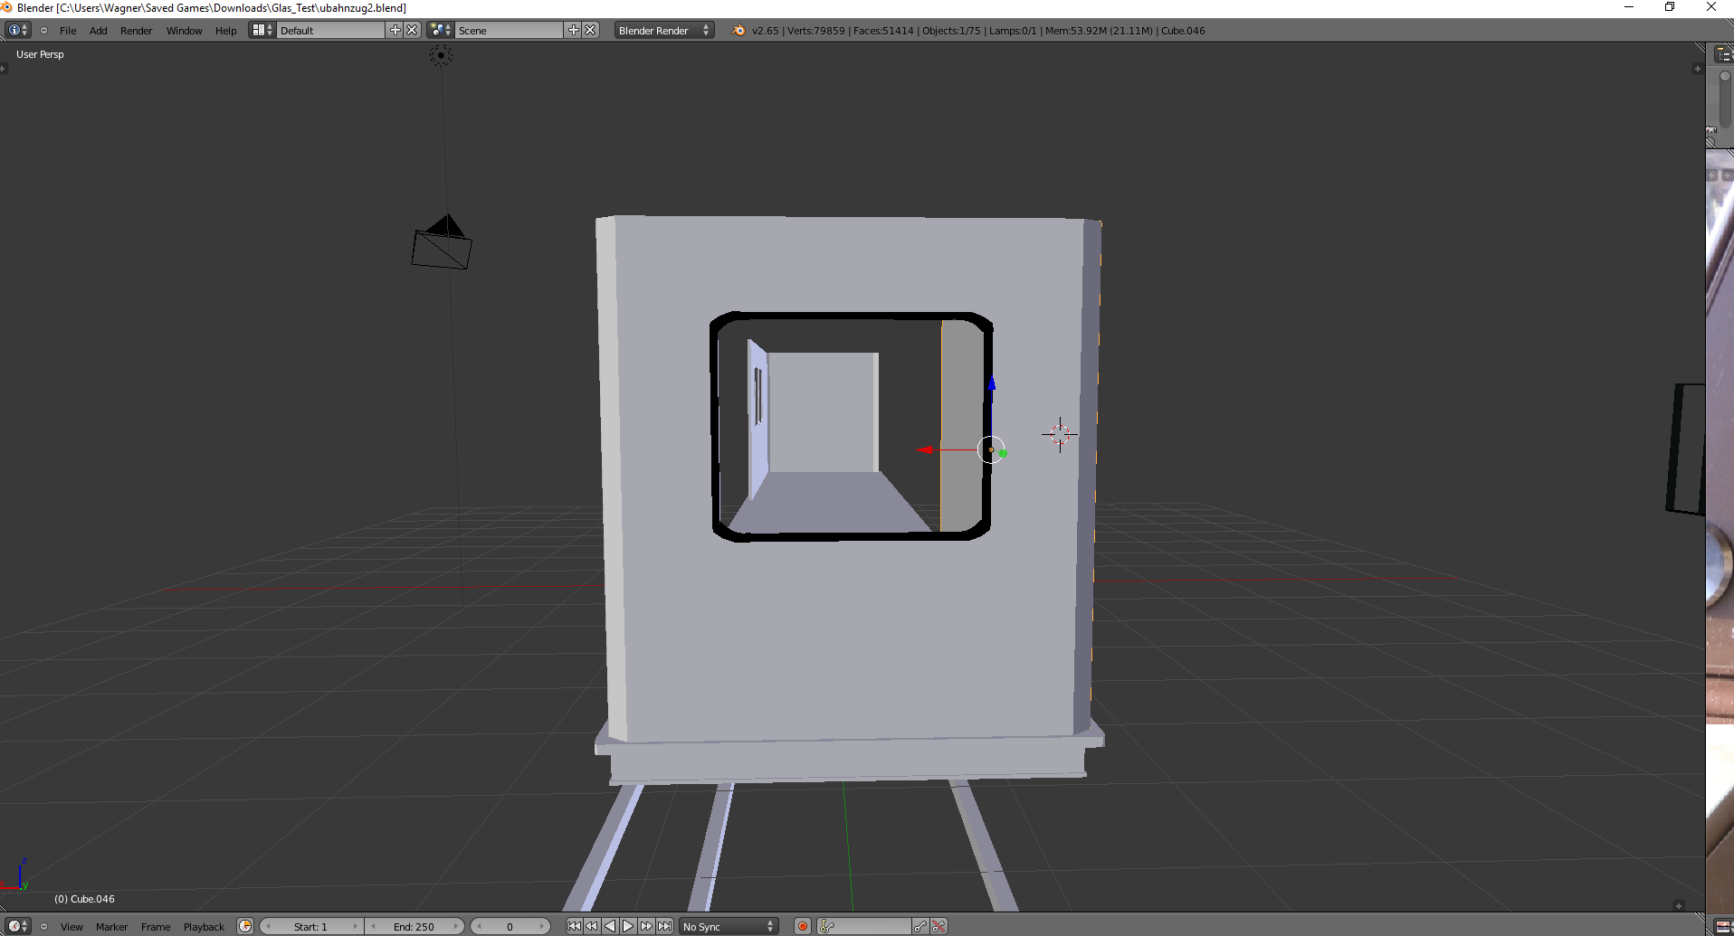1734x936 pixels.
Task: Open the timeline Marker menu
Action: click(112, 927)
